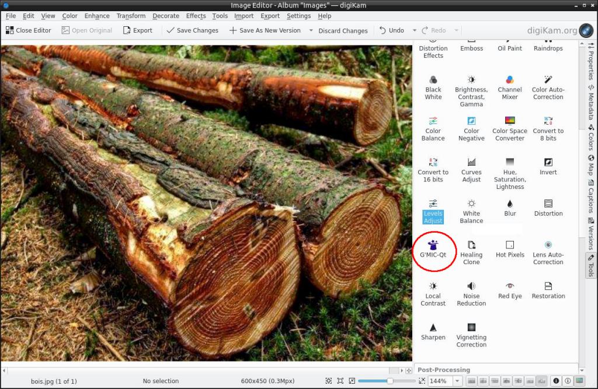
Task: Open the Enhance menu
Action: click(97, 16)
